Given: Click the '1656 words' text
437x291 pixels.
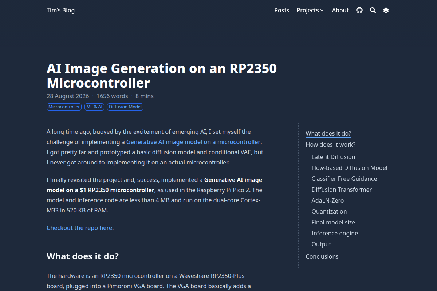Looking at the screenshot, I should coord(112,96).
